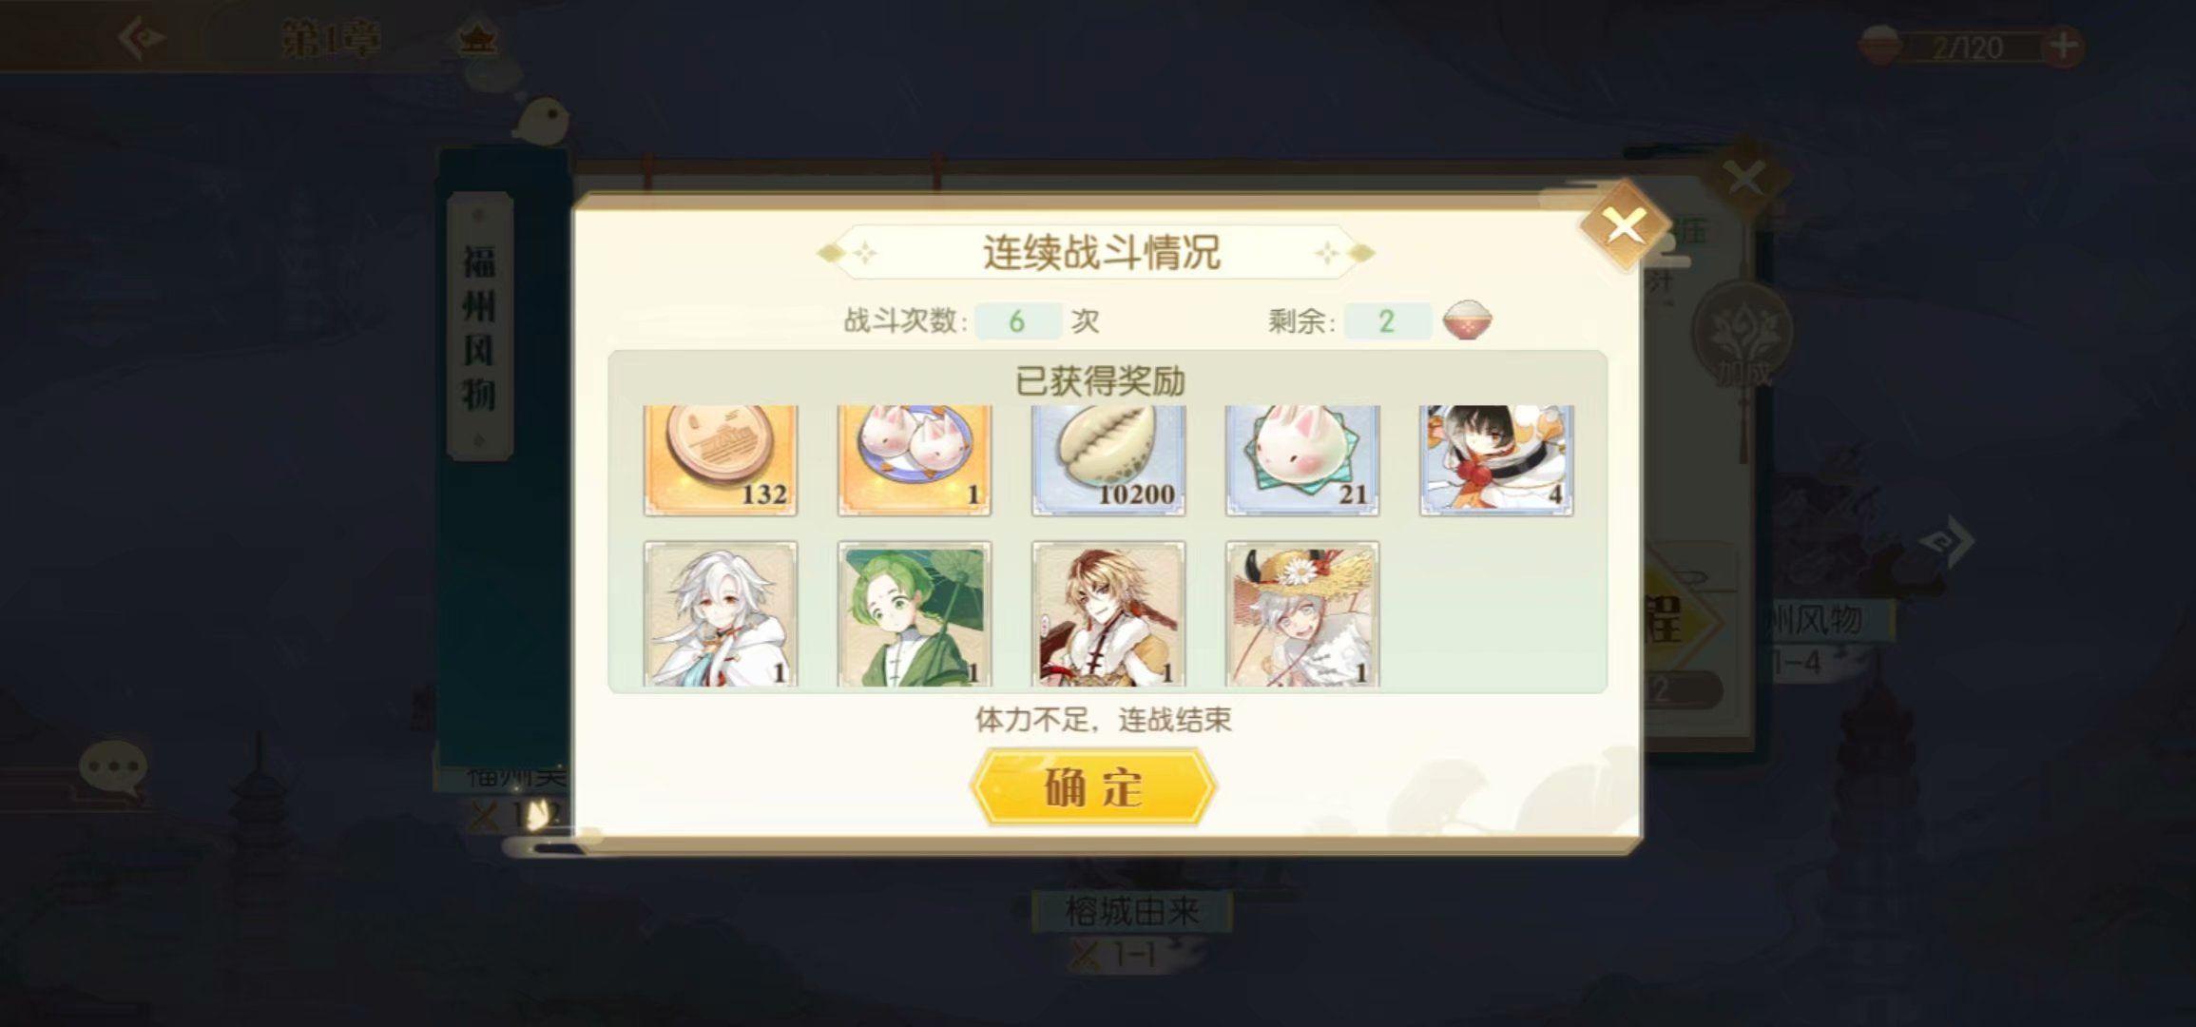Open the white-haired character card reward
The image size is (2196, 1027).
pos(721,614)
